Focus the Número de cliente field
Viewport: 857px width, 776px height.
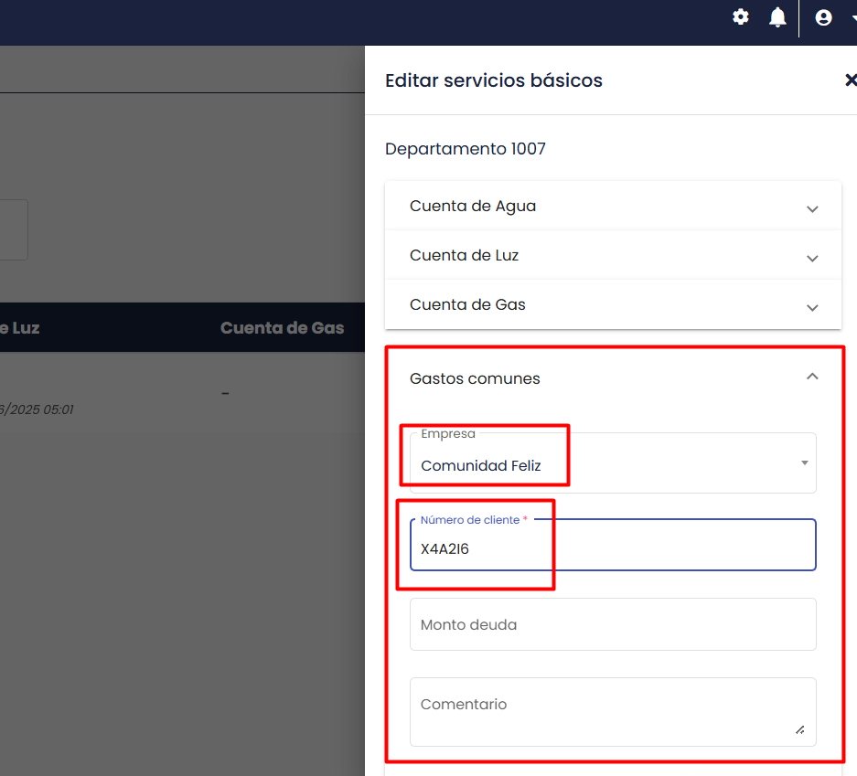613,545
